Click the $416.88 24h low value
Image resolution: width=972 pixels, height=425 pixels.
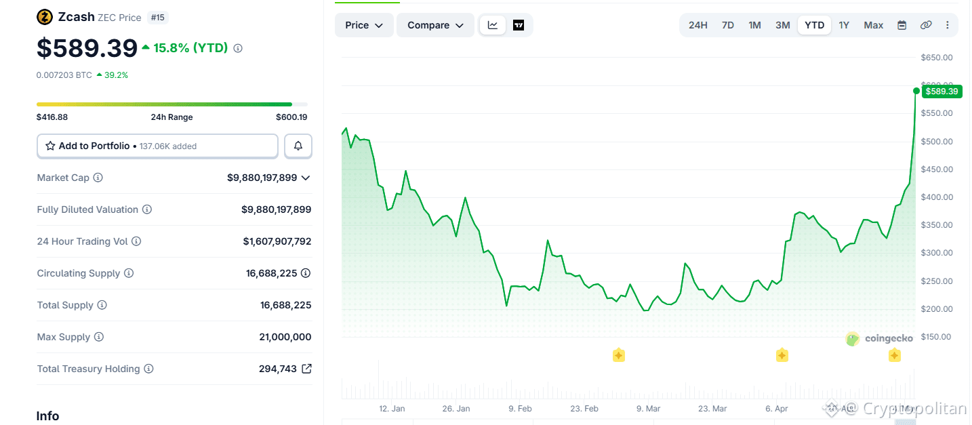(52, 117)
